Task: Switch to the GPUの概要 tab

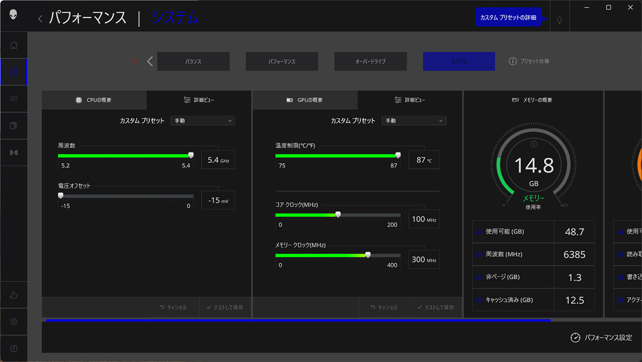Action: coord(305,100)
